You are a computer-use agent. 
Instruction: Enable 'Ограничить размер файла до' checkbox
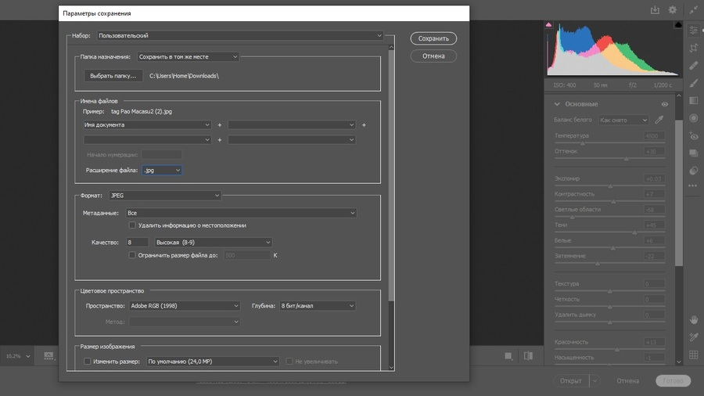click(132, 255)
